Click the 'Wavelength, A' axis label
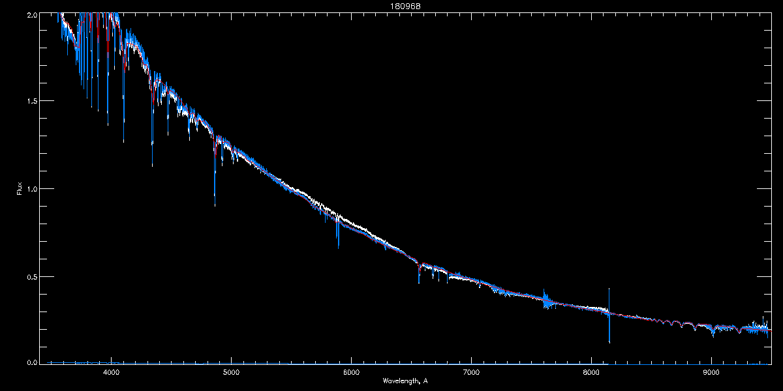 pyautogui.click(x=405, y=380)
